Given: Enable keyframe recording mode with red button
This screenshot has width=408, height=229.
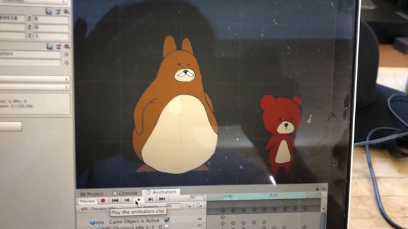Looking at the screenshot, I should (103, 200).
